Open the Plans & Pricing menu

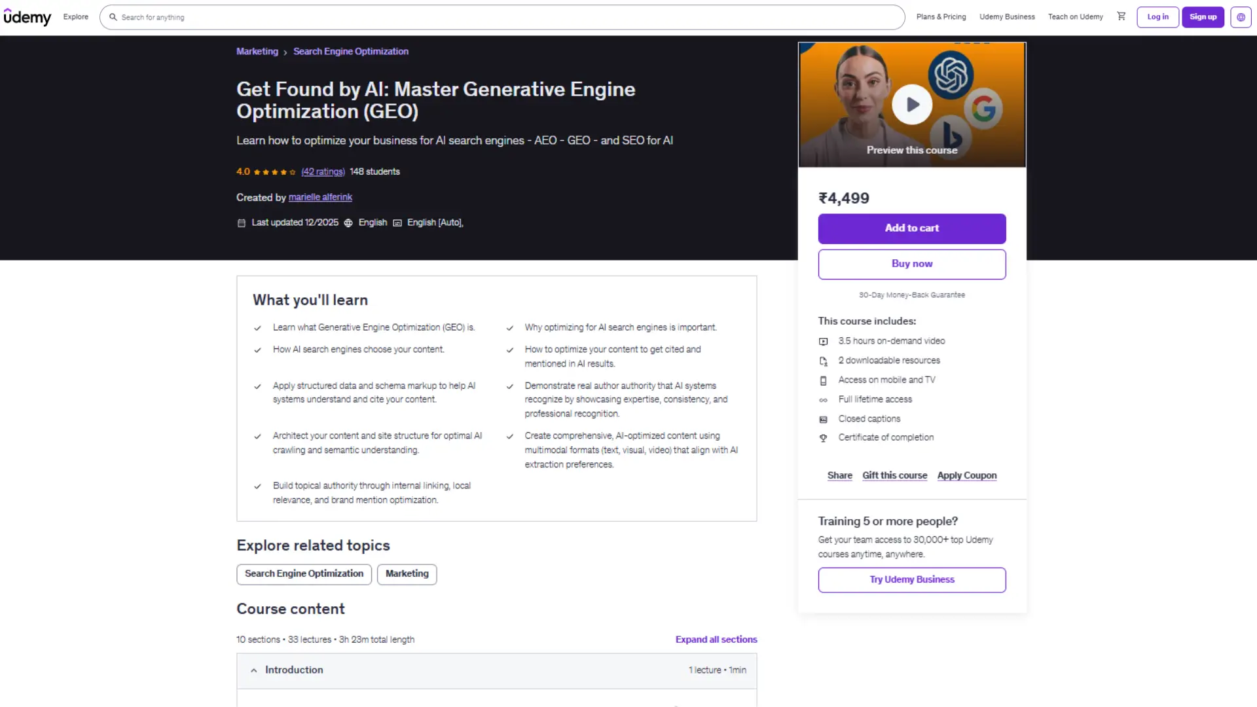pos(941,17)
